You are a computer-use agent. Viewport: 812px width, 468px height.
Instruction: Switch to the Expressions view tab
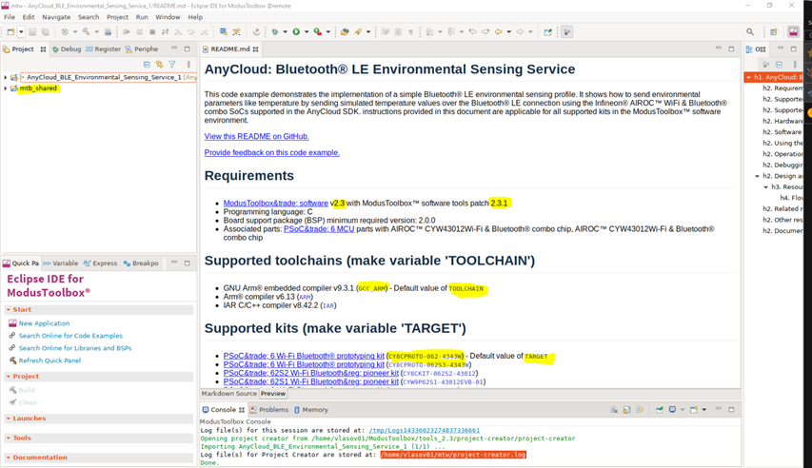point(101,263)
